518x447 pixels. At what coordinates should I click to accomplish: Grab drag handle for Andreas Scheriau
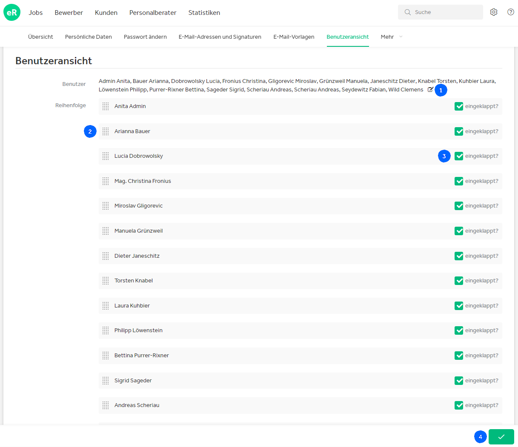106,405
